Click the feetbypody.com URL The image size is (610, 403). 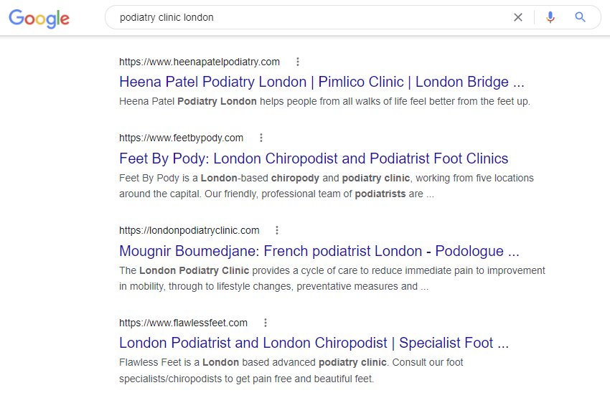(x=181, y=138)
